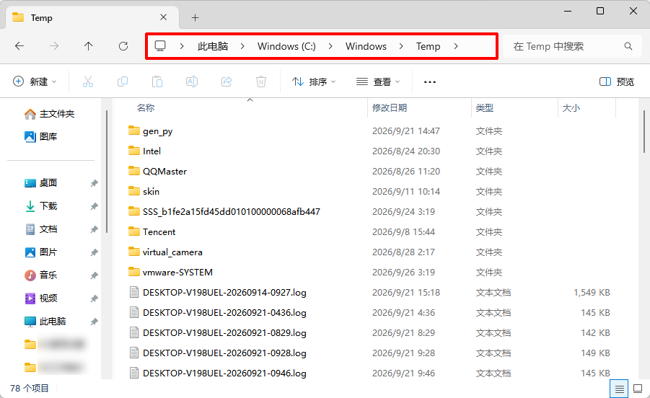Screen dimensions: 650x398
Task: Navigate up one folder level
Action: (88, 46)
